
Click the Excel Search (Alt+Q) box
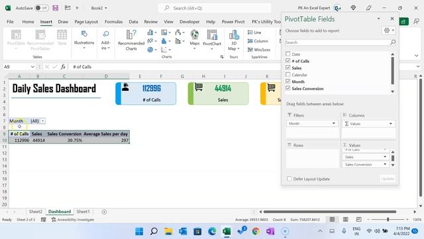pyautogui.click(x=215, y=8)
